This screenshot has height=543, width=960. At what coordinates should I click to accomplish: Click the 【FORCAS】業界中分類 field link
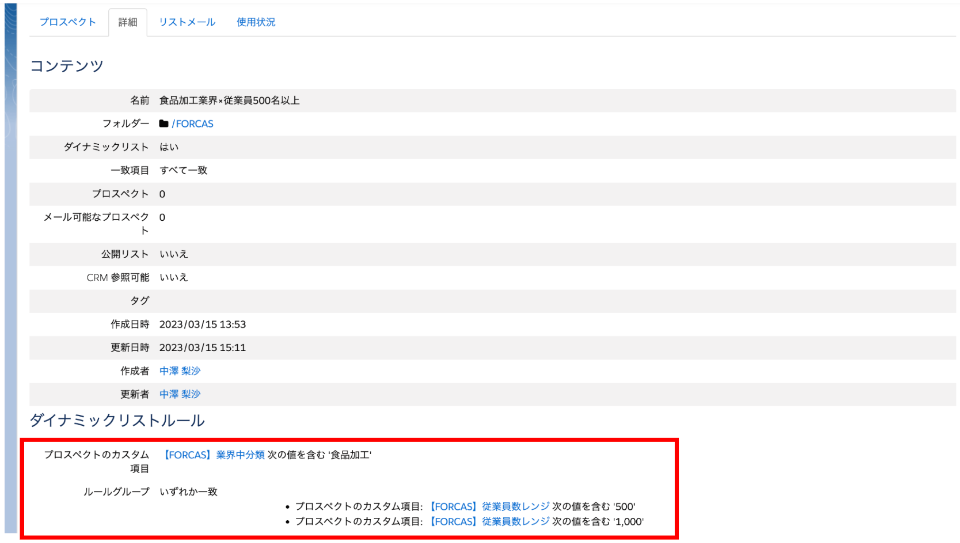coord(213,455)
